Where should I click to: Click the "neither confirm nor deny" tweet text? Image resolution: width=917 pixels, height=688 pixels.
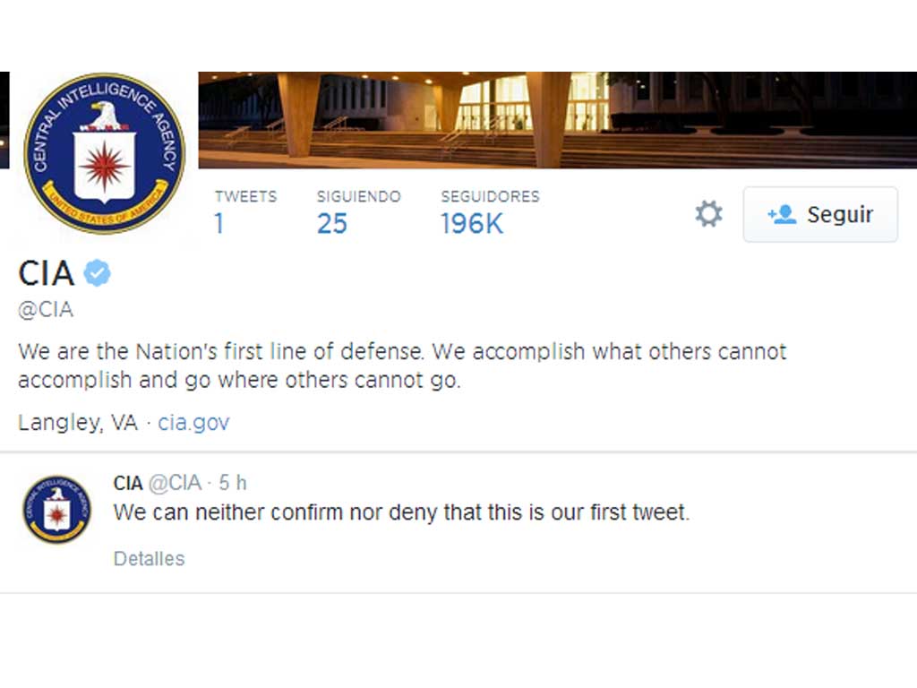click(401, 513)
